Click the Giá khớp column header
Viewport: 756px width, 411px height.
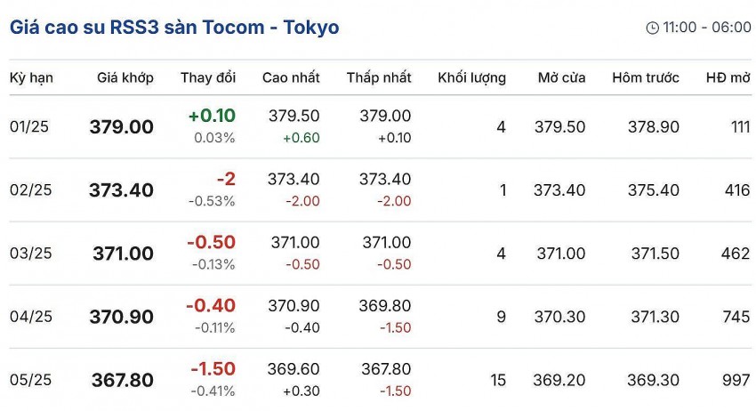pos(125,78)
